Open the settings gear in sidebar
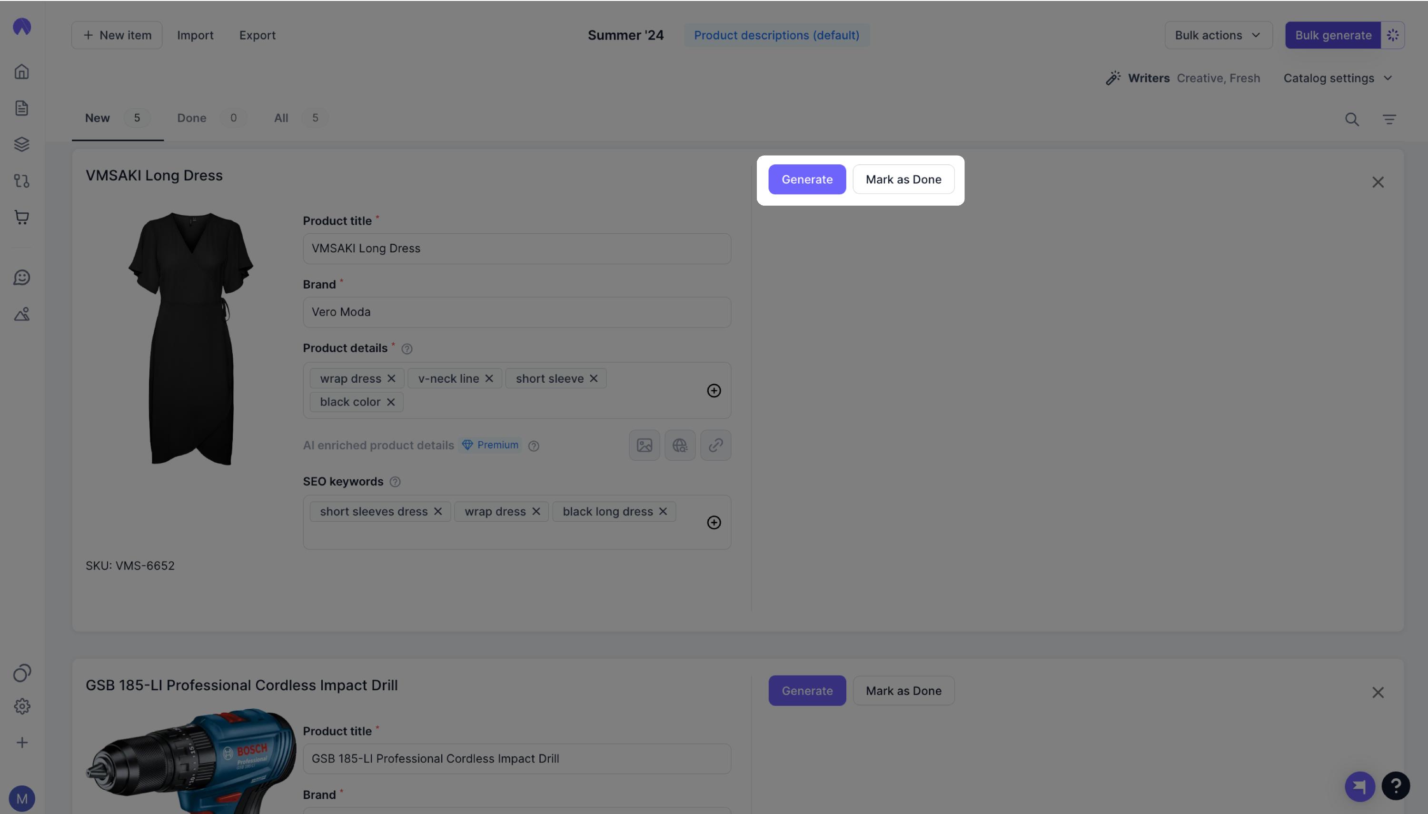Image resolution: width=1428 pixels, height=814 pixels. pos(22,706)
